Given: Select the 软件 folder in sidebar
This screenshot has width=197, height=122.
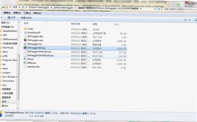Looking at the screenshot, I should (4, 101).
